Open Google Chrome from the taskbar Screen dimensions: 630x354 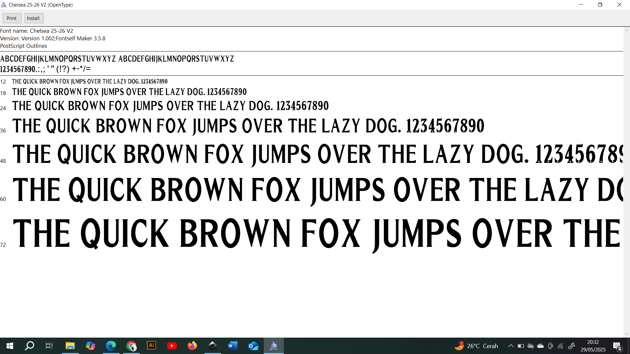point(131,345)
